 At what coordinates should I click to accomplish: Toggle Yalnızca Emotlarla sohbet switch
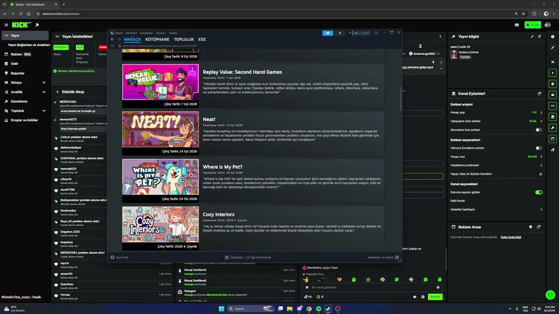click(539, 148)
